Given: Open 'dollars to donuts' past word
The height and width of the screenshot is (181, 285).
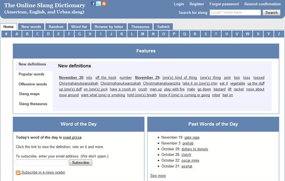Looking at the screenshot, I should pos(195,149).
